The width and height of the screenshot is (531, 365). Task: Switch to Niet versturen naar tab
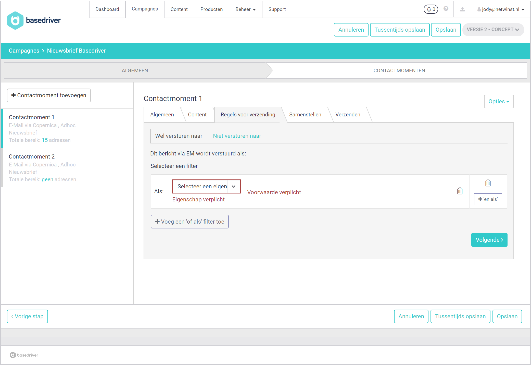coord(237,136)
